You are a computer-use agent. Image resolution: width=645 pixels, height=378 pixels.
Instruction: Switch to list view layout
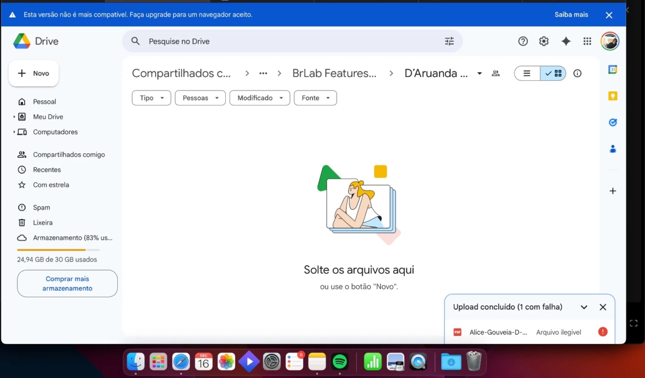(x=526, y=73)
